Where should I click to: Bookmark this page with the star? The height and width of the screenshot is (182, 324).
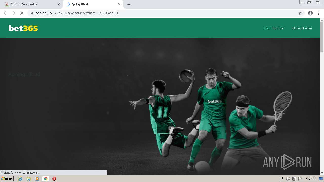point(300,13)
